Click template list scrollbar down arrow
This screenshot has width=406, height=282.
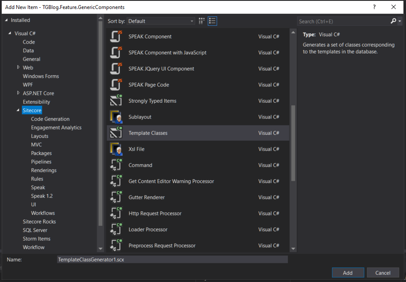click(x=293, y=249)
